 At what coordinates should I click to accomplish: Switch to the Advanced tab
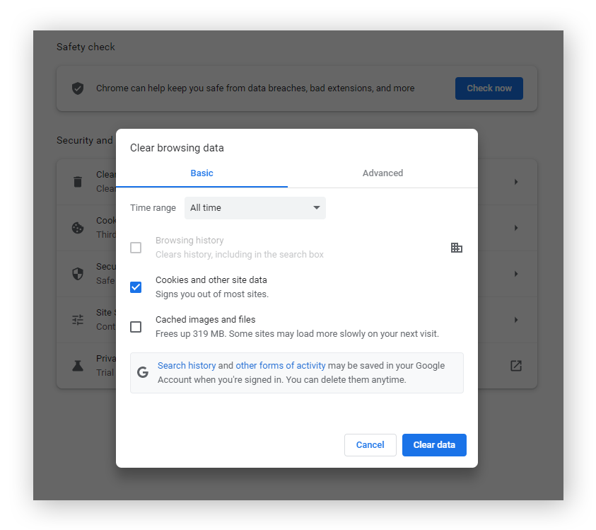pyautogui.click(x=382, y=173)
